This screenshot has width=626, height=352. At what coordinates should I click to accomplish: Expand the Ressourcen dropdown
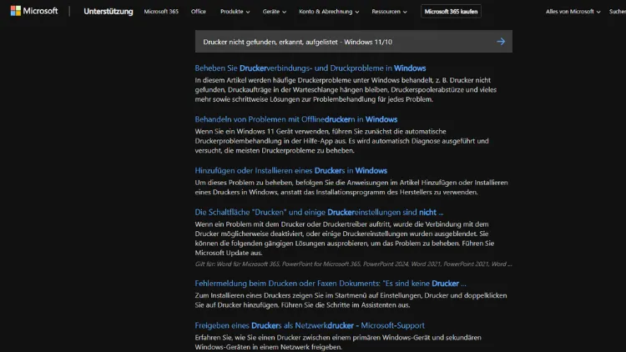[389, 12]
